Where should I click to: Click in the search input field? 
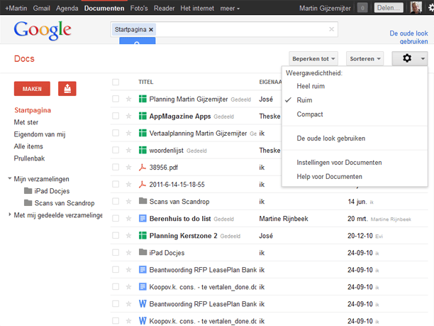pos(241,30)
